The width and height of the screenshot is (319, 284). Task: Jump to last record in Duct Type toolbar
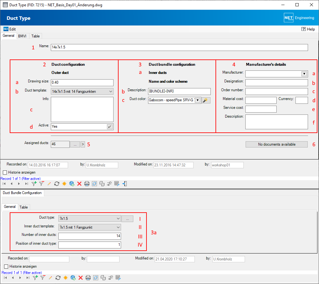click(x=26, y=184)
